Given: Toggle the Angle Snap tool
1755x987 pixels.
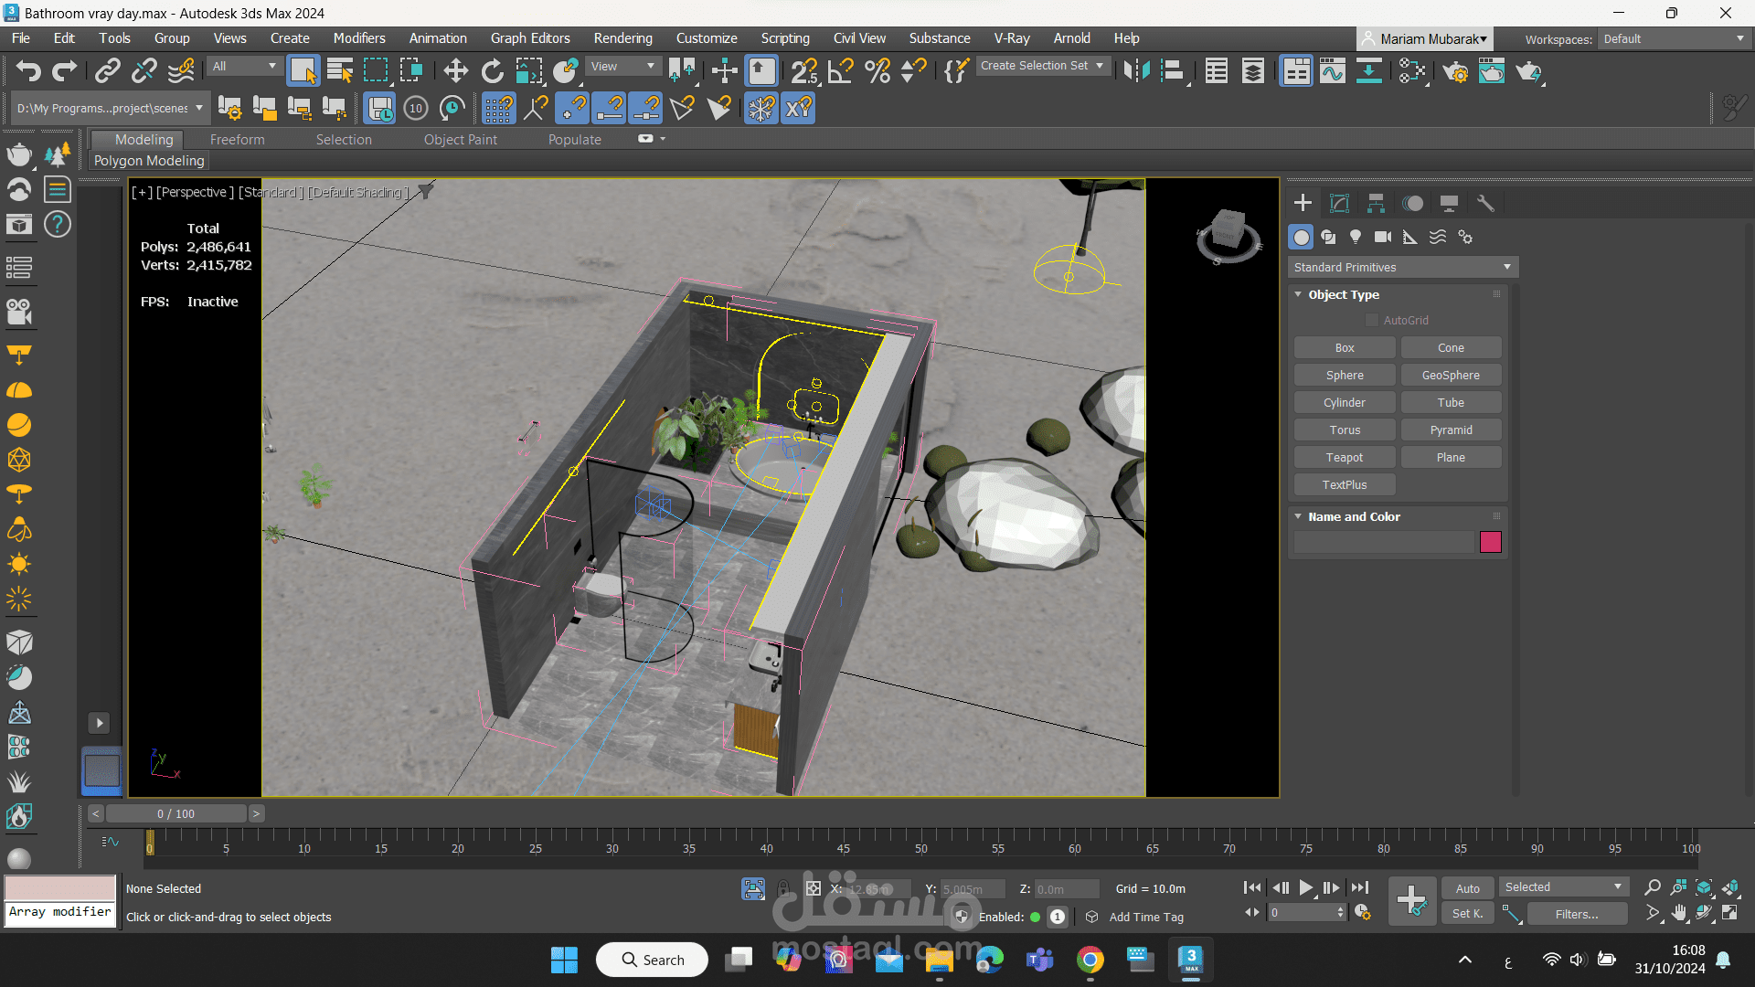Looking at the screenshot, I should [x=840, y=71].
